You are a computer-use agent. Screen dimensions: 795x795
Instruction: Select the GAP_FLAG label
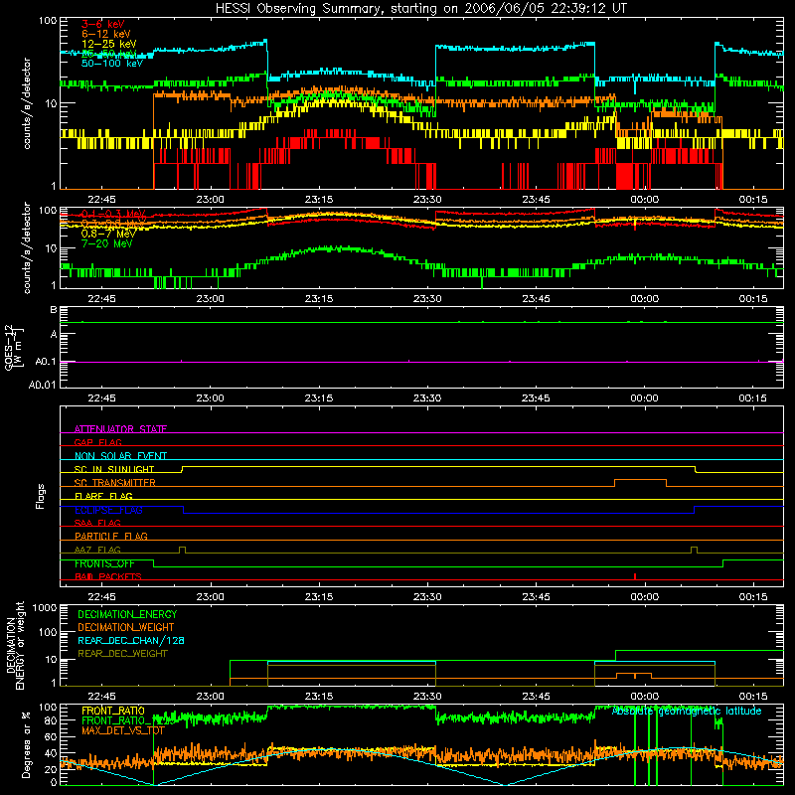click(97, 442)
